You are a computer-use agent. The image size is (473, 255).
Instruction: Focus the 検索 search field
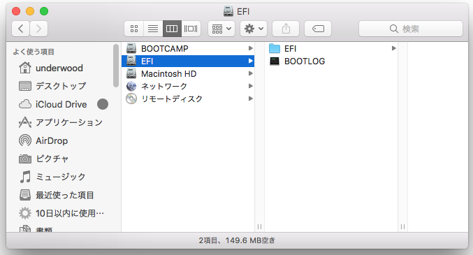pos(411,29)
